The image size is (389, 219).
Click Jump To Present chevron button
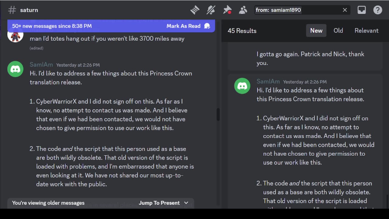[164, 203]
